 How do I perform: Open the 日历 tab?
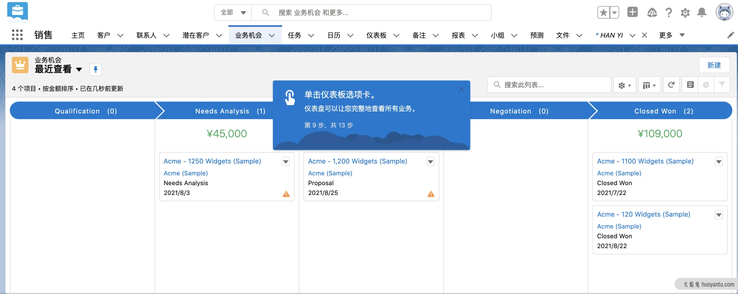334,35
